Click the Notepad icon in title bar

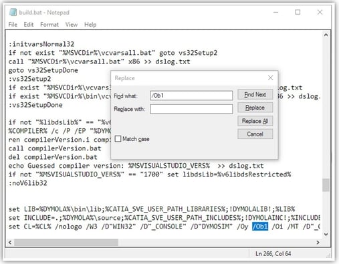13,12
